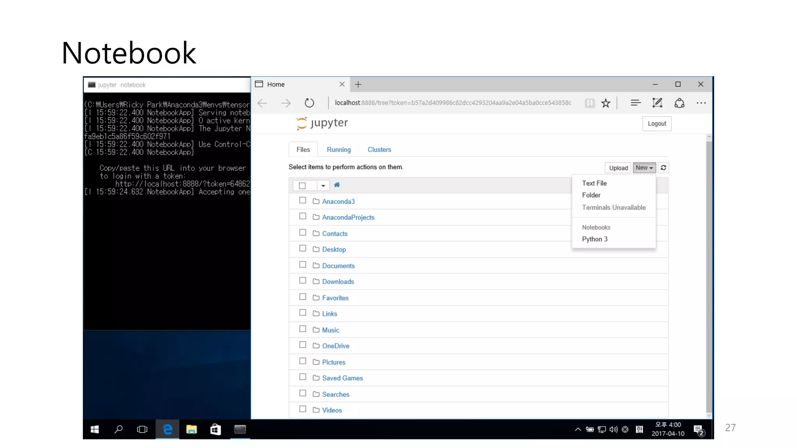Viewport: 797px width, 448px height.
Task: Refresh the Jupyter notebook file list
Action: tap(664, 168)
